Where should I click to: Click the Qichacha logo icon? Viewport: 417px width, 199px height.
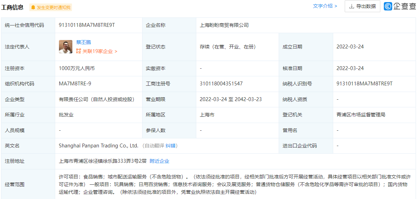pos(388,6)
